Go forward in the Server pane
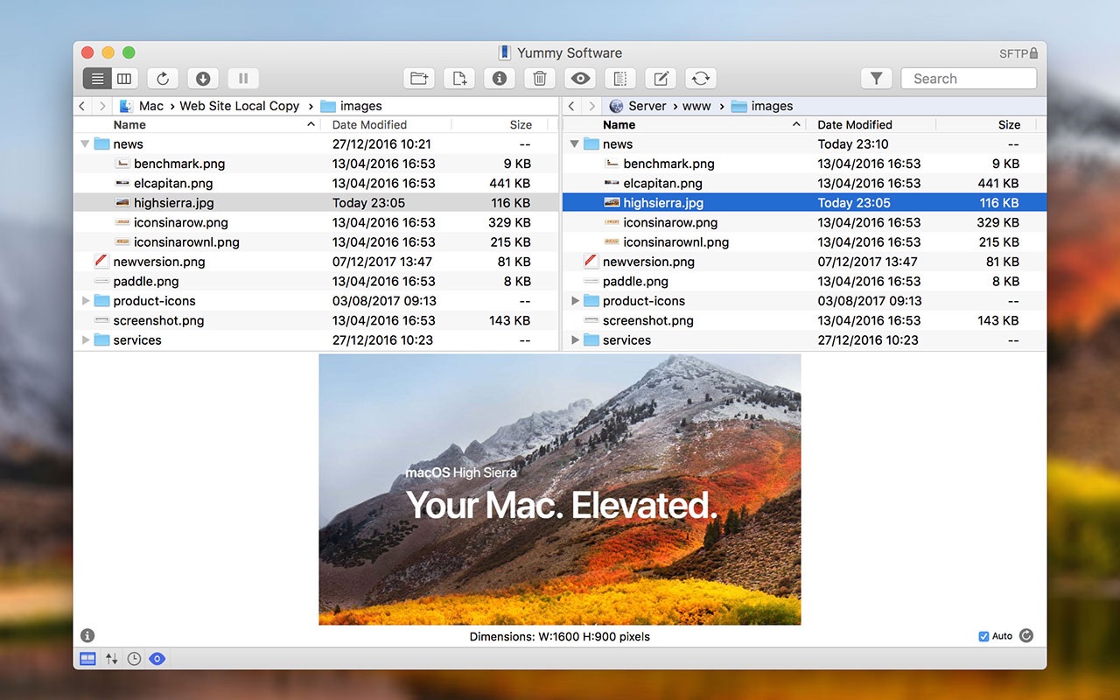The height and width of the screenshot is (700, 1120). [592, 106]
